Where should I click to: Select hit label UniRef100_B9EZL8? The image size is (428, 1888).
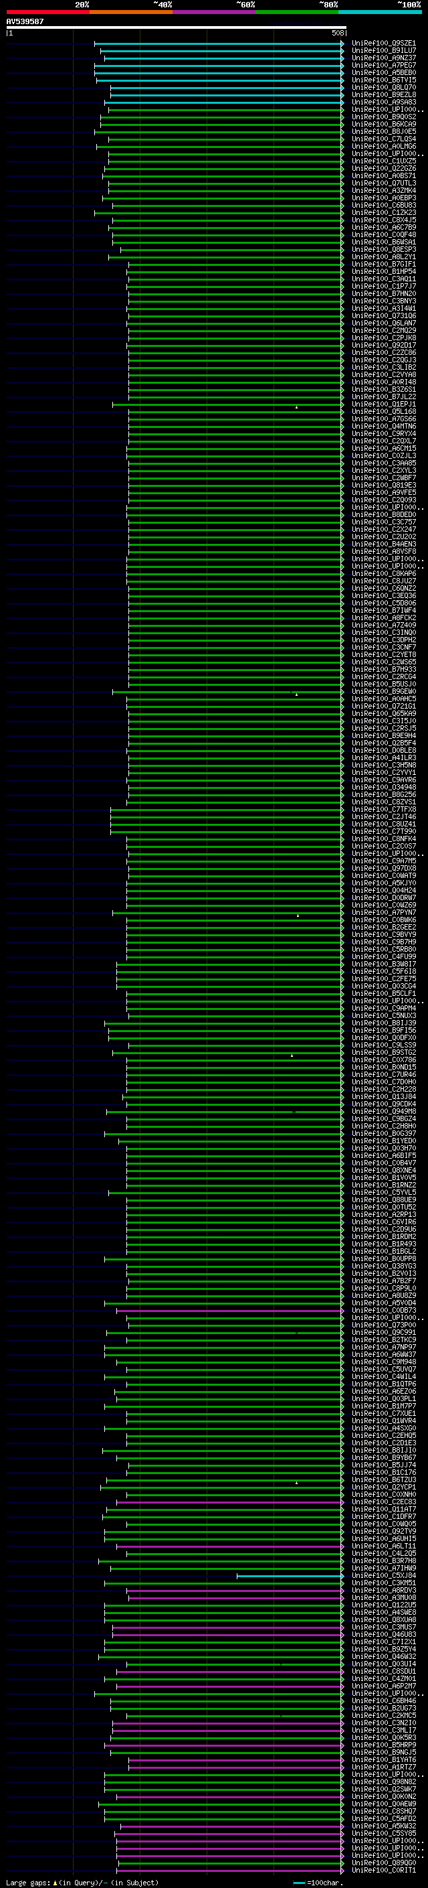383,94
